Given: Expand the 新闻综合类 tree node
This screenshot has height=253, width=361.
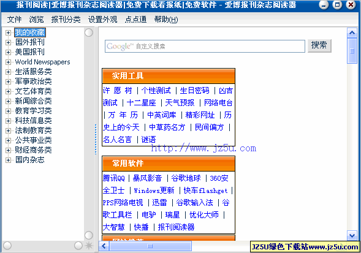Looking at the screenshot, I should [8, 101].
